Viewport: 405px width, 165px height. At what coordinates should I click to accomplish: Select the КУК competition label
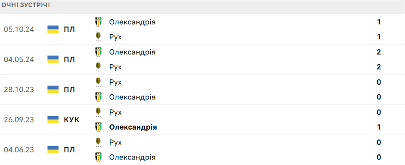pyautogui.click(x=72, y=119)
